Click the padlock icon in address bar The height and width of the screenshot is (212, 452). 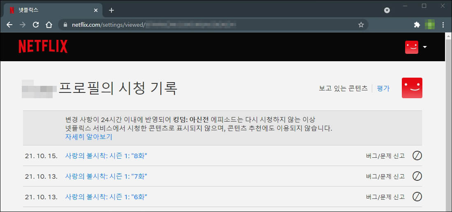click(65, 25)
